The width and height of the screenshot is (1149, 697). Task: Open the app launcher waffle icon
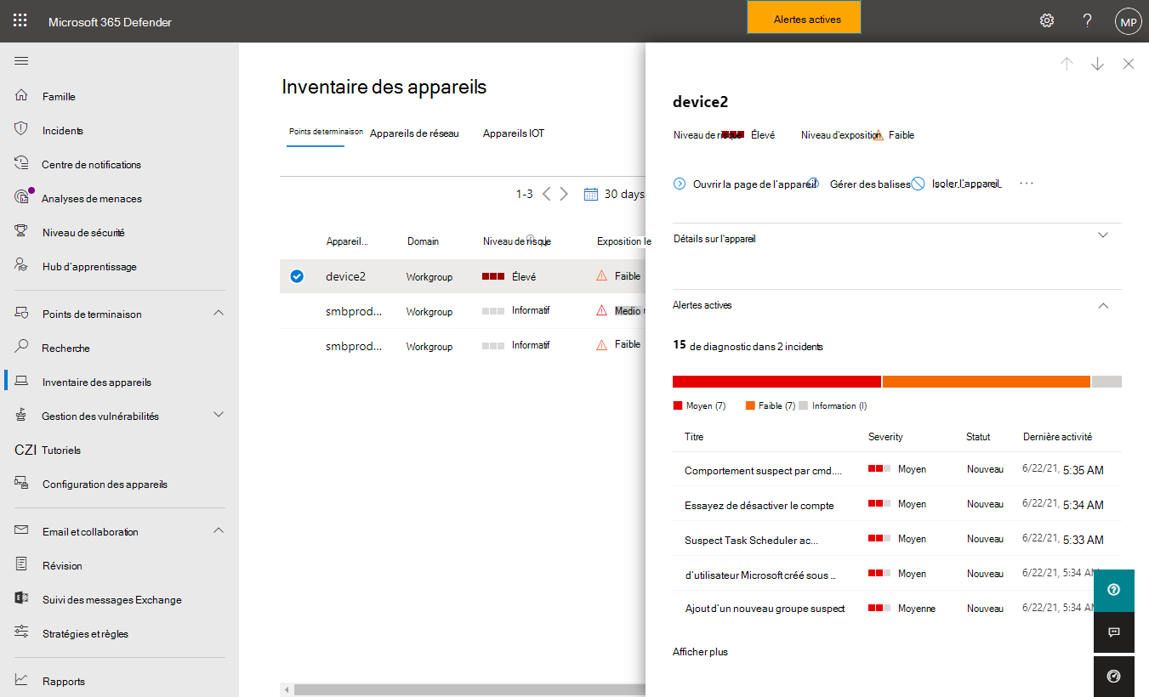(20, 21)
